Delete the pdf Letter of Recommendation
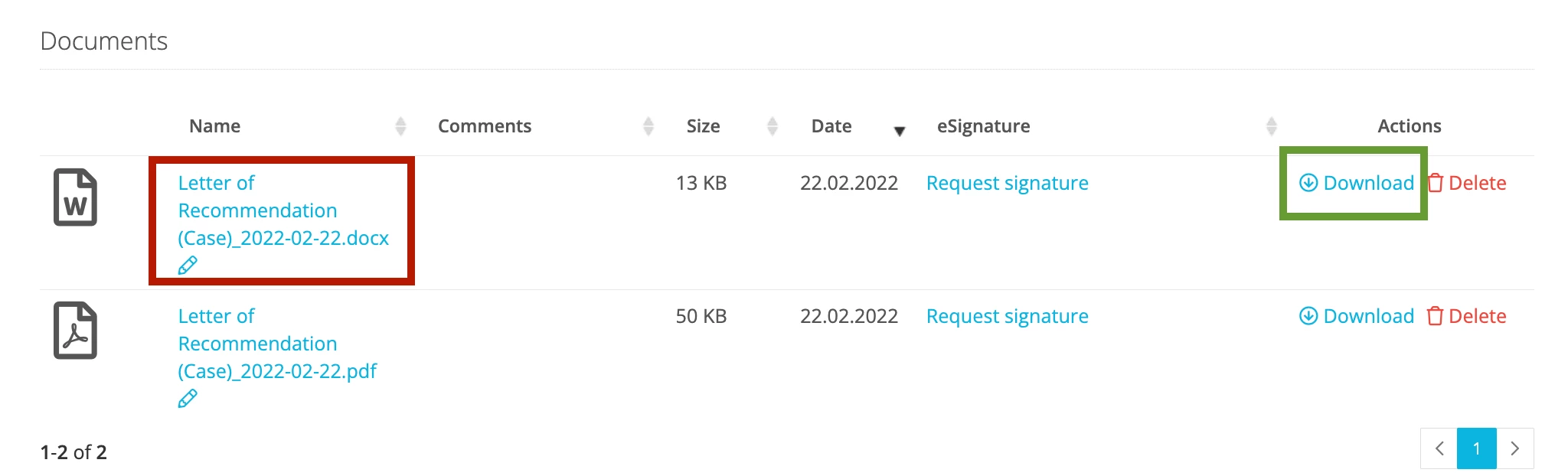 pyautogui.click(x=1466, y=316)
